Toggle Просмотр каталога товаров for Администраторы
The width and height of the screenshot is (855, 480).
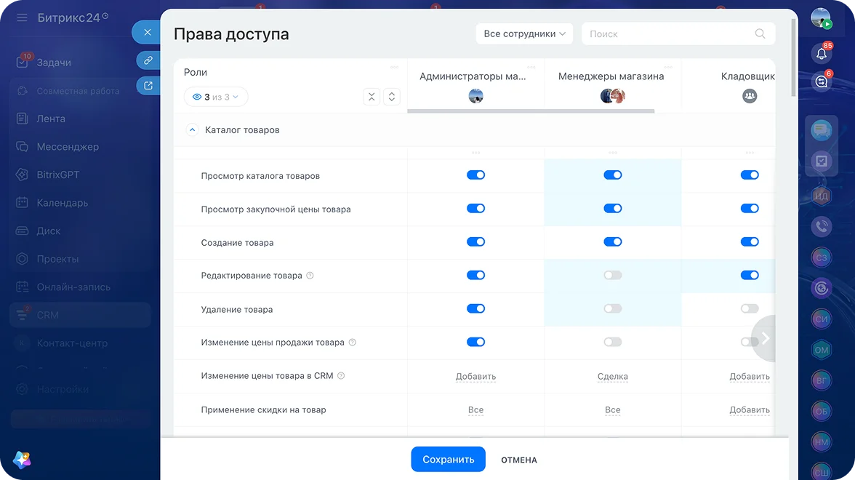click(x=475, y=175)
